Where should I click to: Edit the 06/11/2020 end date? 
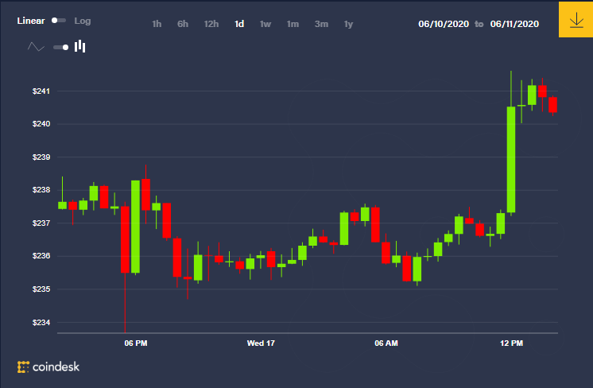click(x=514, y=24)
